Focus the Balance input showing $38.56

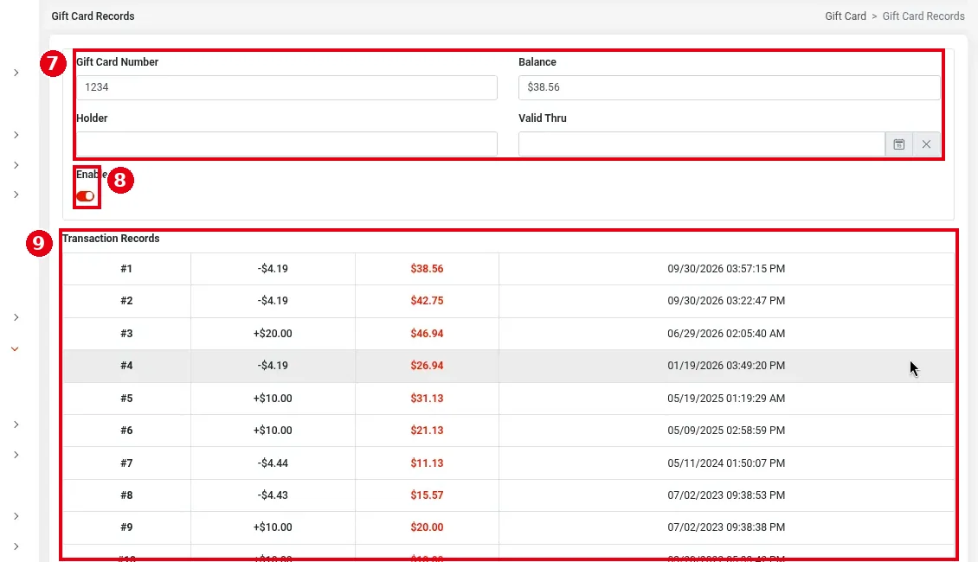click(x=729, y=87)
